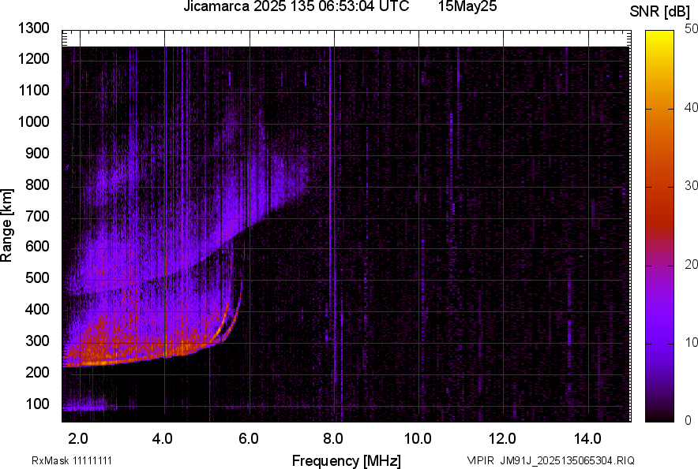Select the Range [km] axis label
Image resolution: width=698 pixels, height=469 pixels.
7,225
